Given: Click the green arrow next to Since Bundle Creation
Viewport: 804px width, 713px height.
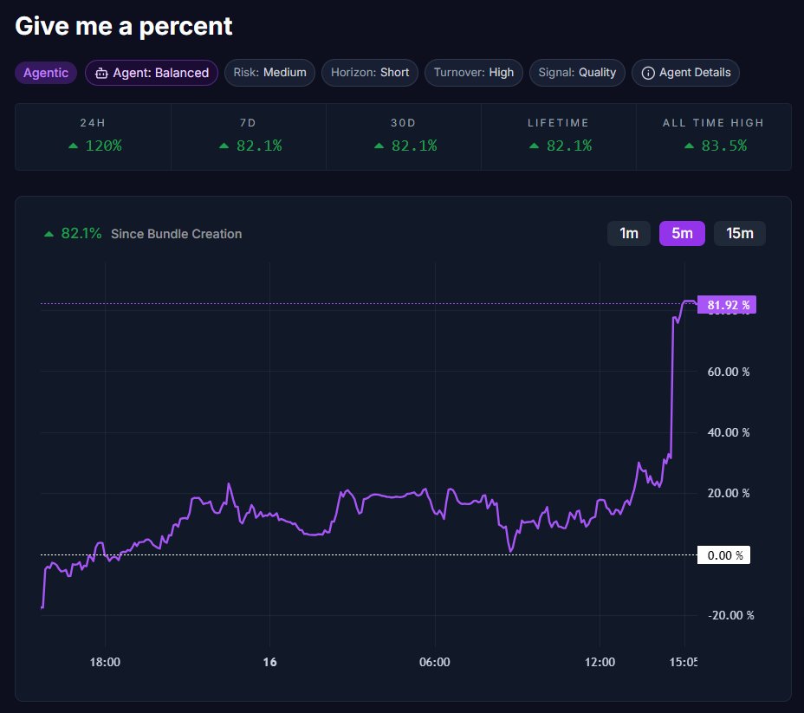Looking at the screenshot, I should coord(49,234).
